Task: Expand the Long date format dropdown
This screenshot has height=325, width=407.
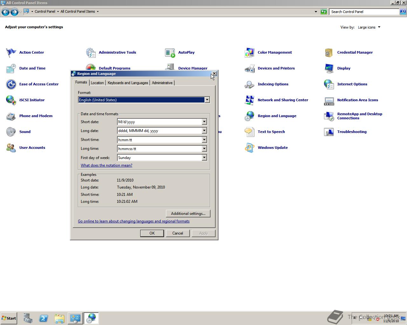Action: point(204,131)
